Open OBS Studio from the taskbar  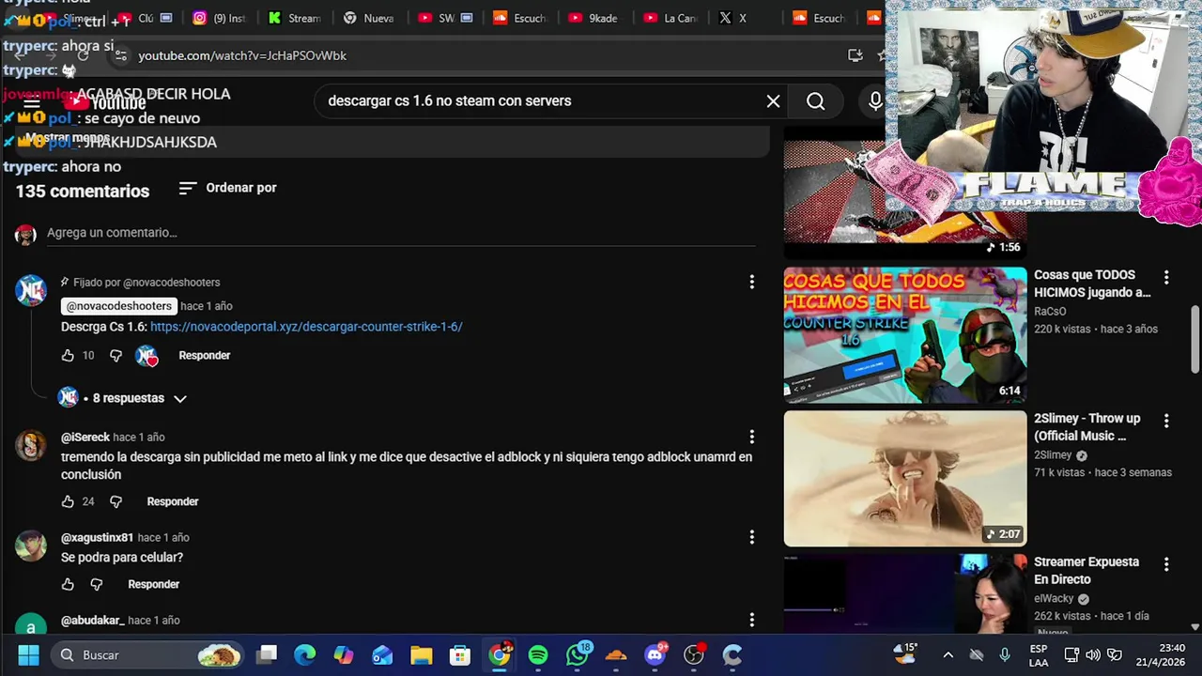[x=694, y=654]
